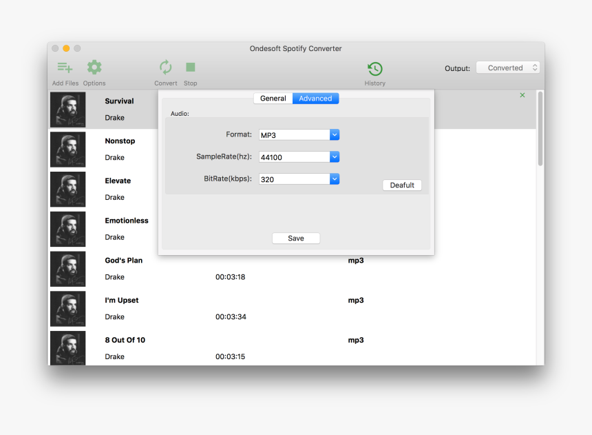Switch to the General tab
Image resolution: width=592 pixels, height=435 pixels.
click(273, 99)
